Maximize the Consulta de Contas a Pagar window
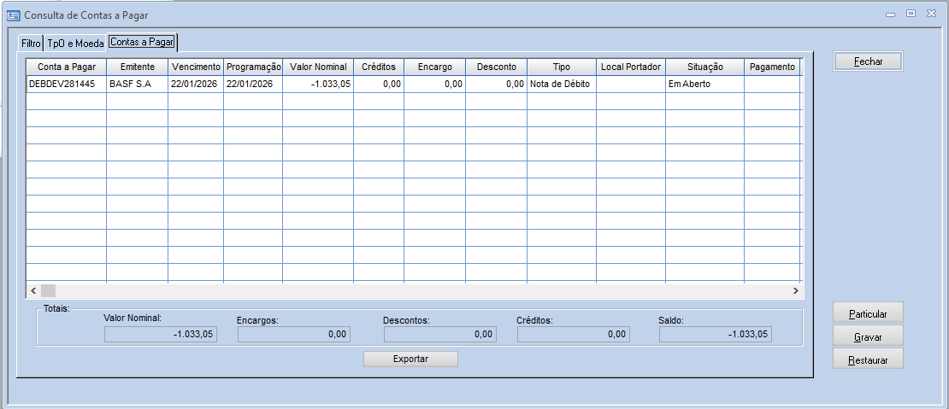Screen dimensions: 949x409 pyautogui.click(x=911, y=14)
